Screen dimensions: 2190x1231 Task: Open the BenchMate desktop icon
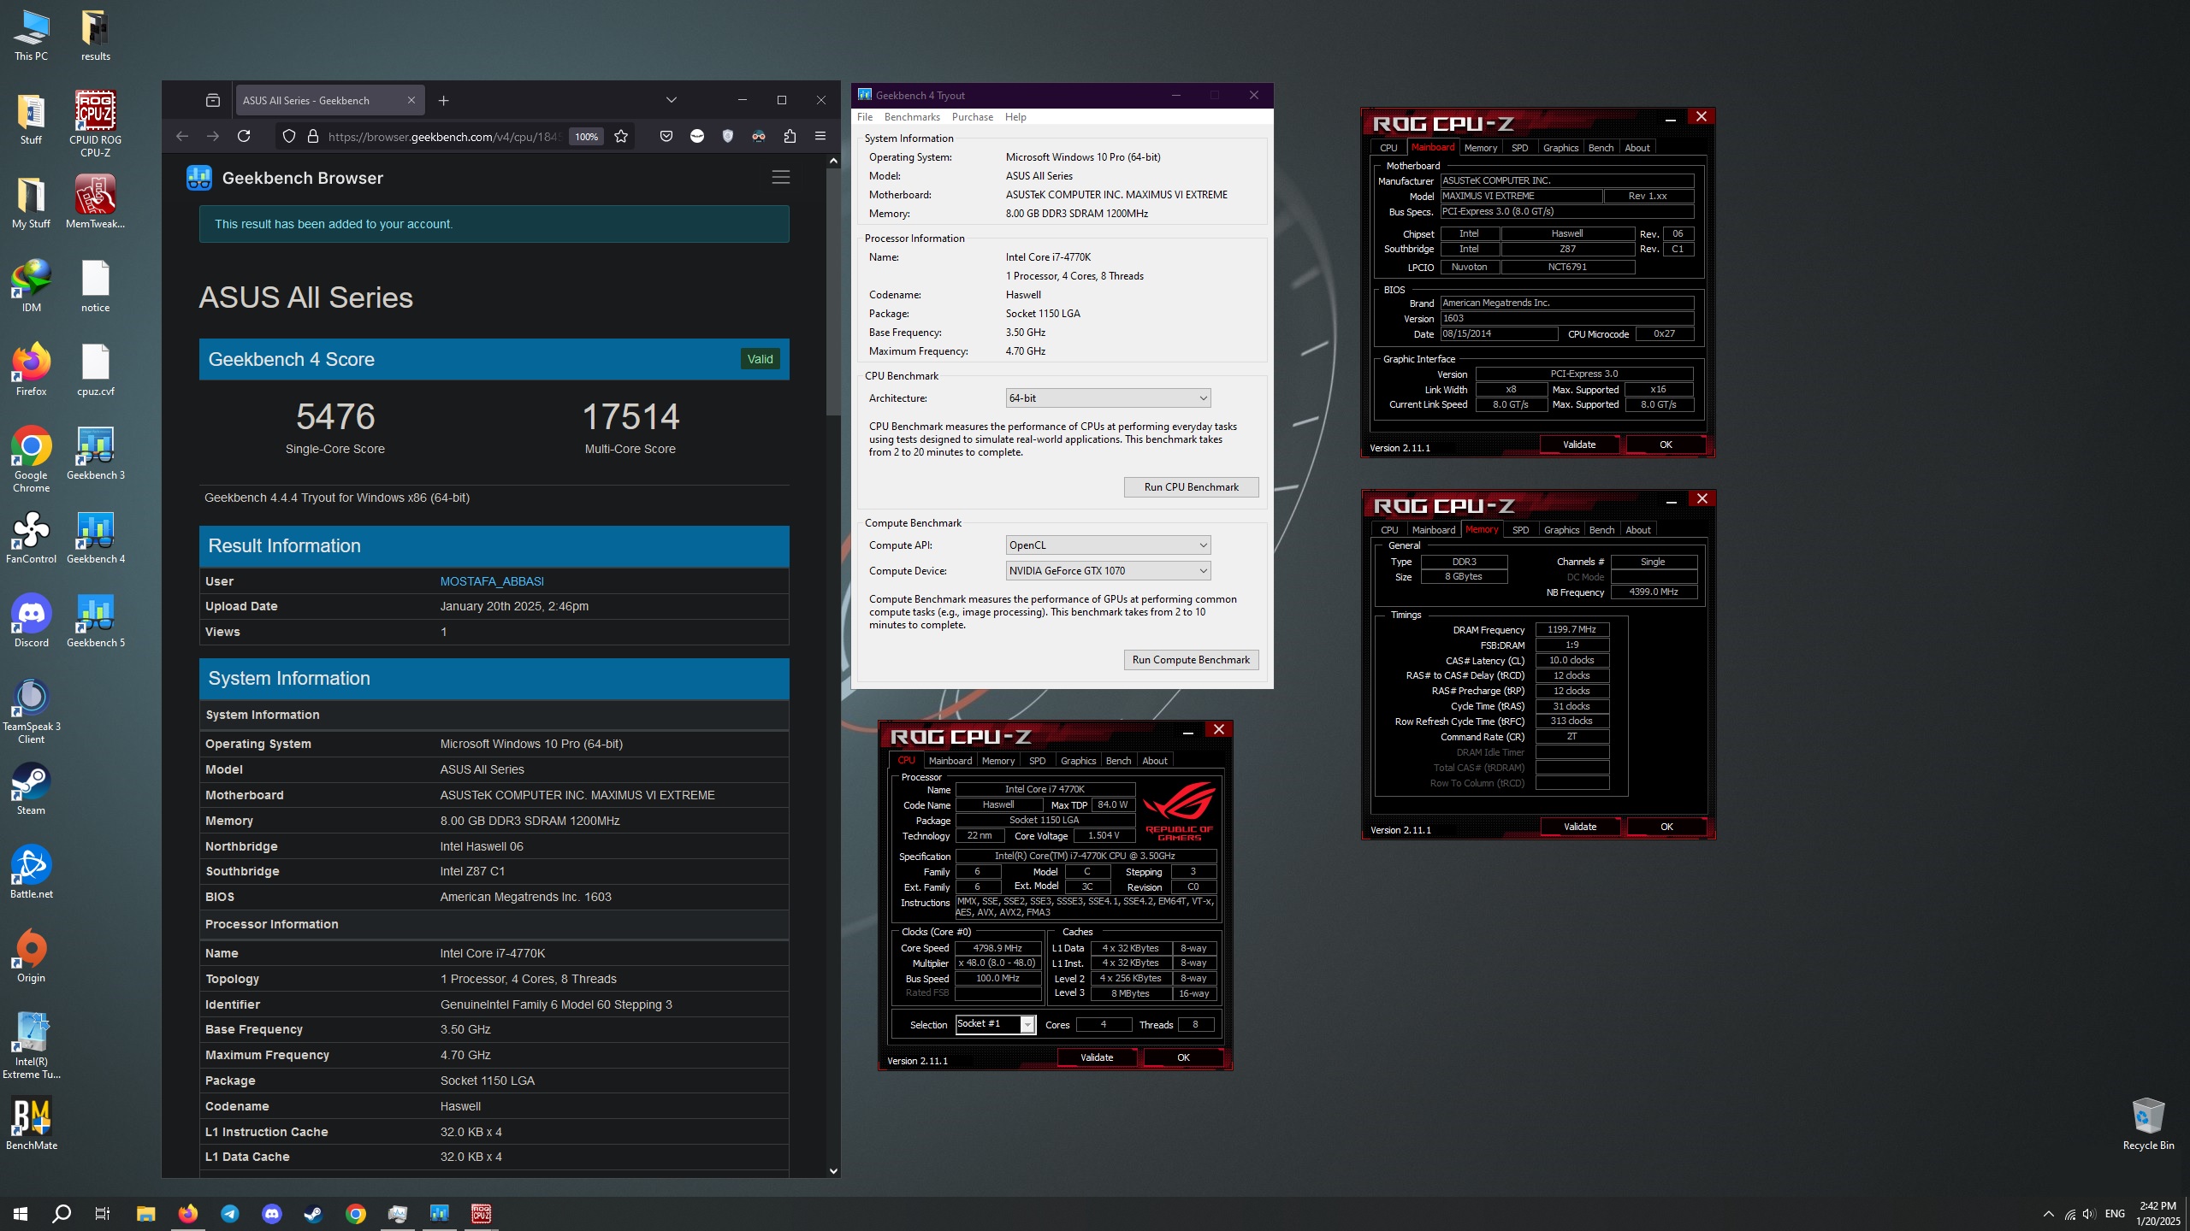click(x=32, y=1123)
